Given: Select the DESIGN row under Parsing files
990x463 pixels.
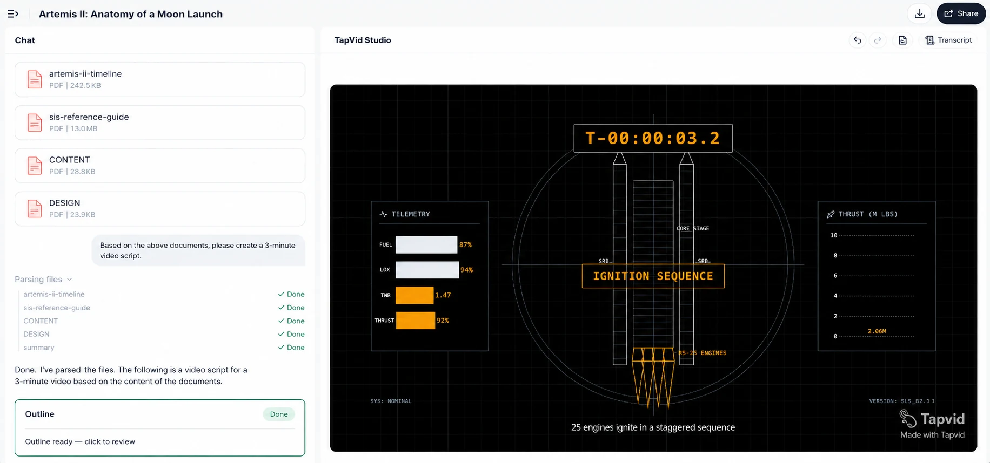Looking at the screenshot, I should pyautogui.click(x=164, y=334).
